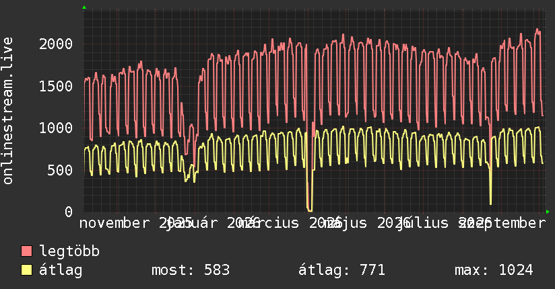Click the onlinestream.live vertical axis title
555x289 pixels.
click(7, 111)
